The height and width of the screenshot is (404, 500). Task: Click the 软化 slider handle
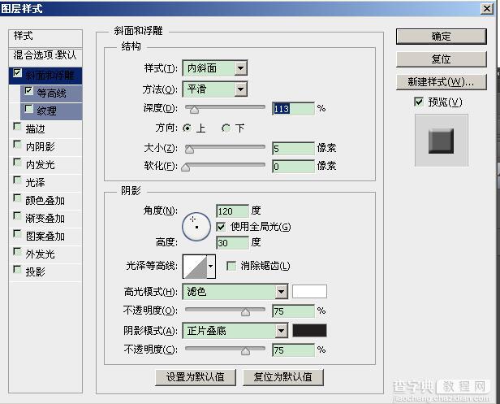click(186, 167)
